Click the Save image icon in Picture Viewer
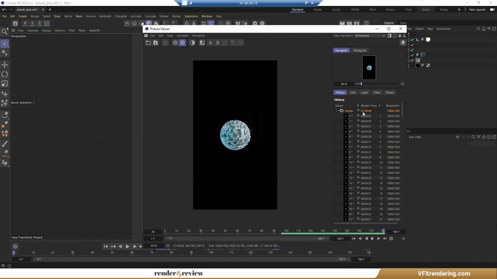 pyautogui.click(x=156, y=43)
